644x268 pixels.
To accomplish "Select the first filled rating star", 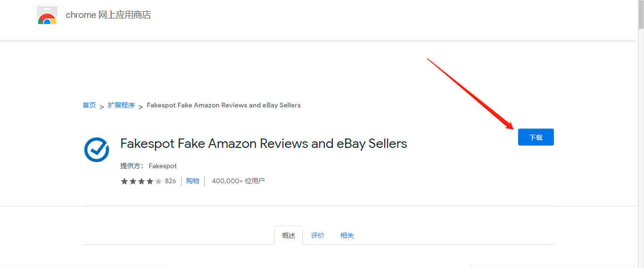I will [x=124, y=181].
